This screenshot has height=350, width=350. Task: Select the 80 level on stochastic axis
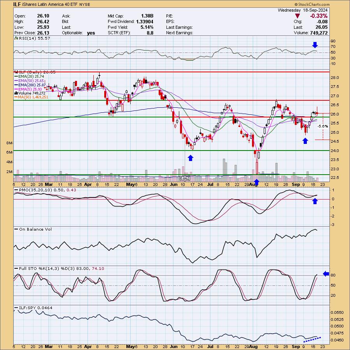click(x=333, y=275)
